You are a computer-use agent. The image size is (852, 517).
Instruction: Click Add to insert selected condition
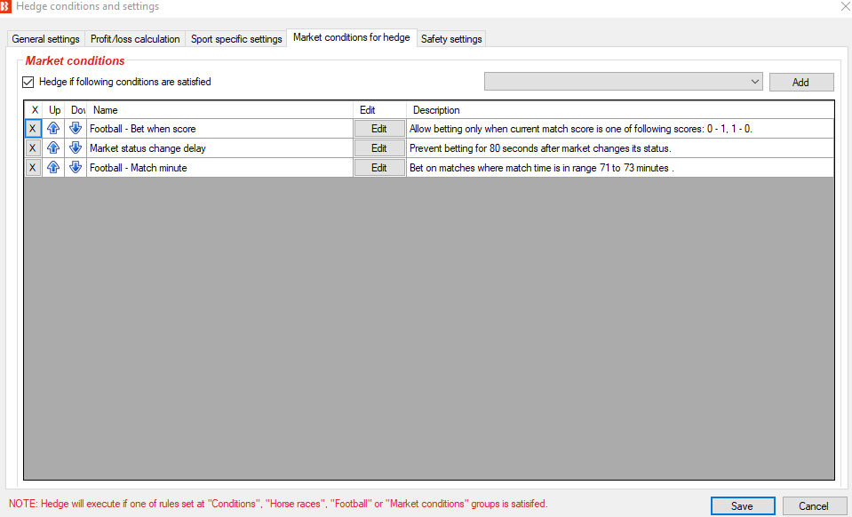tap(801, 82)
